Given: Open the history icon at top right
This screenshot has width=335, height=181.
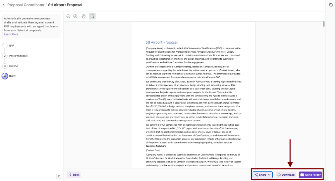Looking at the screenshot, I should click(331, 5).
